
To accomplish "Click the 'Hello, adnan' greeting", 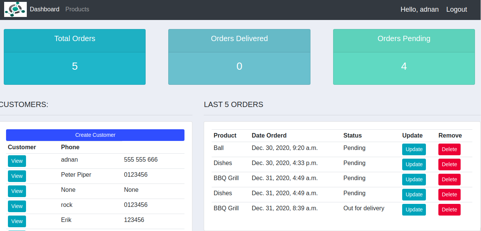I will click(x=420, y=9).
